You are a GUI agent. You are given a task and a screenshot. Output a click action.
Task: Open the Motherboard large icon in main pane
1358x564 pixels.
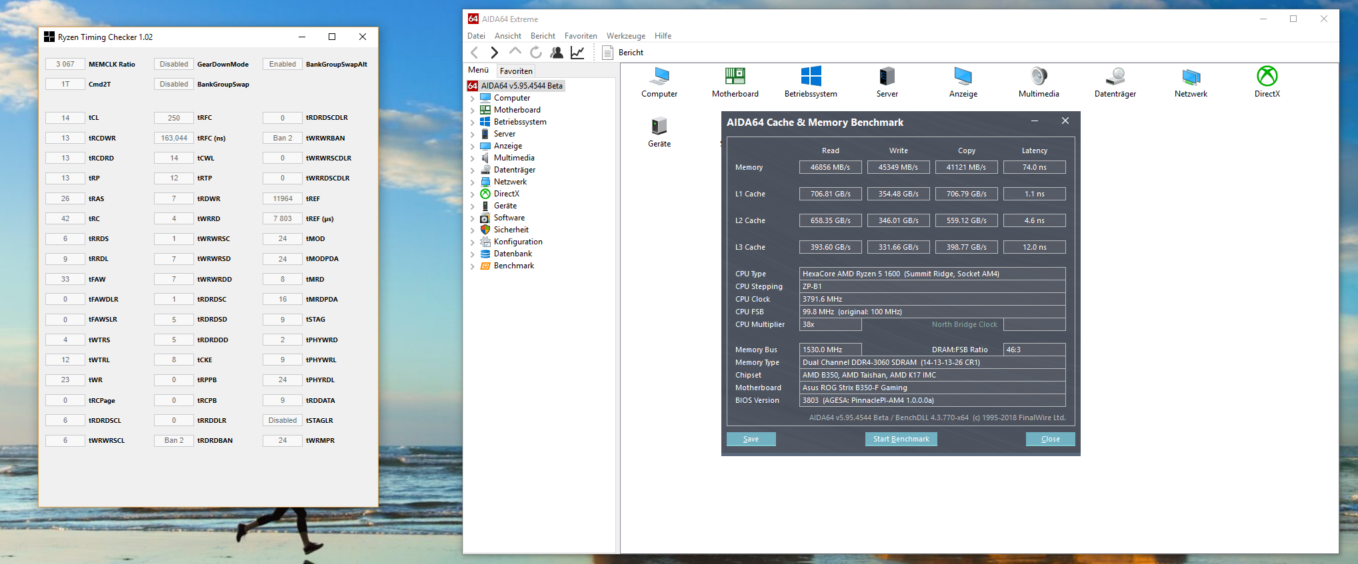pos(735,82)
